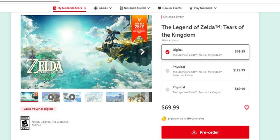Viewport: 280px width, 140px height.
Task: Click the gold coin points icon
Action: (x=164, y=119)
